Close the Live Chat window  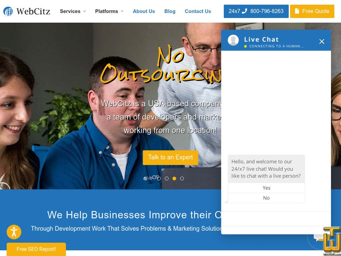click(322, 41)
